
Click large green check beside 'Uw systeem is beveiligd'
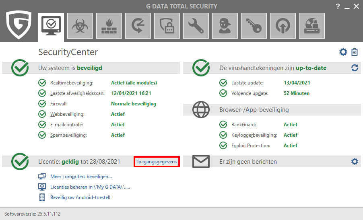(20, 68)
